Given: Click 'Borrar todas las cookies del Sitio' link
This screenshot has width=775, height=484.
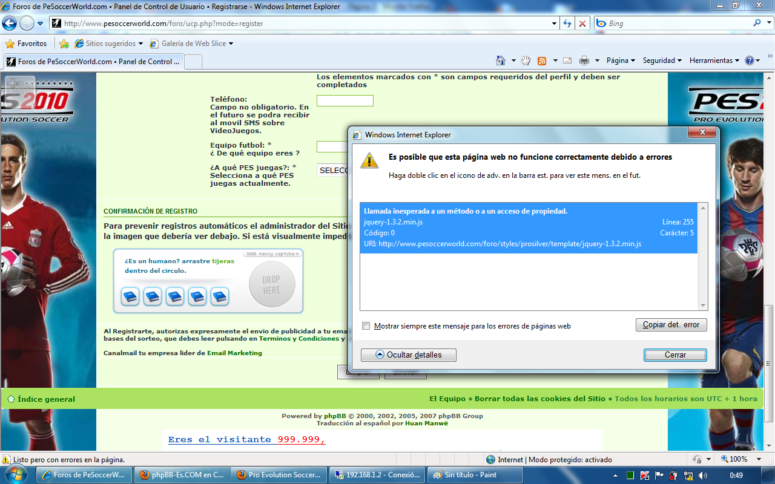Looking at the screenshot, I should click(x=540, y=399).
